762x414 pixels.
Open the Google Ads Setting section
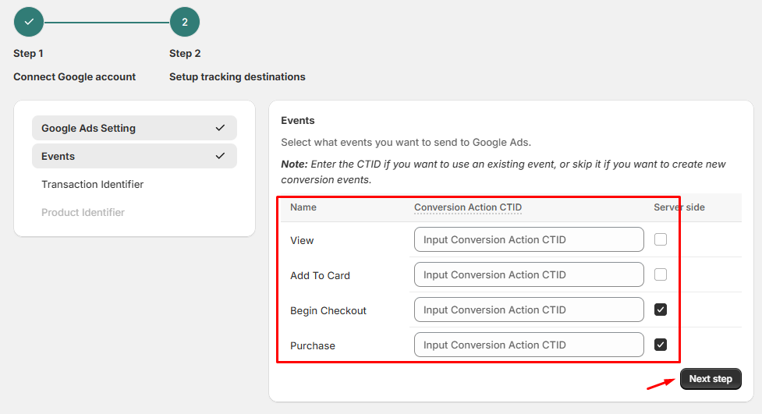pos(134,128)
